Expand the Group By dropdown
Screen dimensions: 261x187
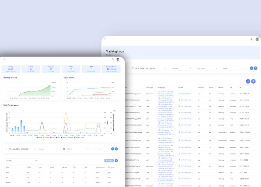(x=21, y=160)
